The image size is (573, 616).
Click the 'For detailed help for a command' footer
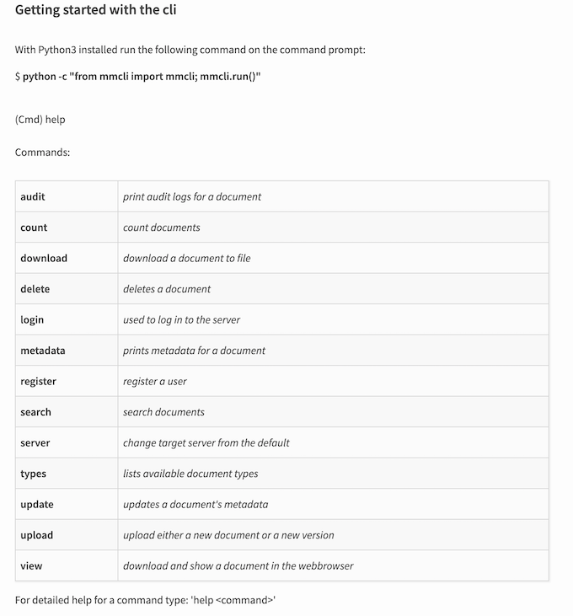tap(145, 600)
